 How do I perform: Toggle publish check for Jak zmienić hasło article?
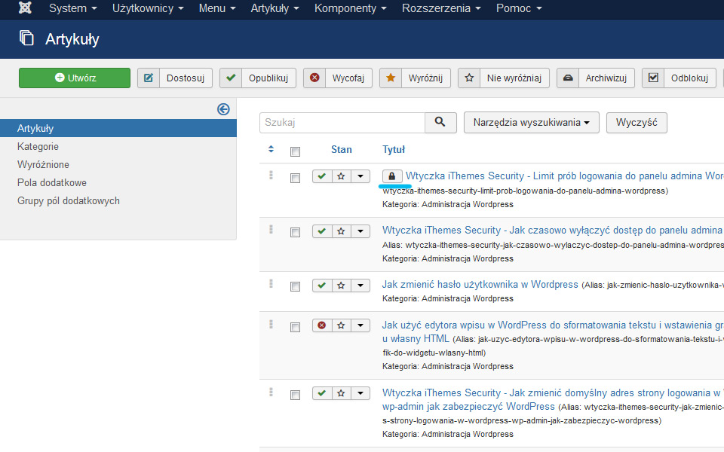click(x=322, y=286)
